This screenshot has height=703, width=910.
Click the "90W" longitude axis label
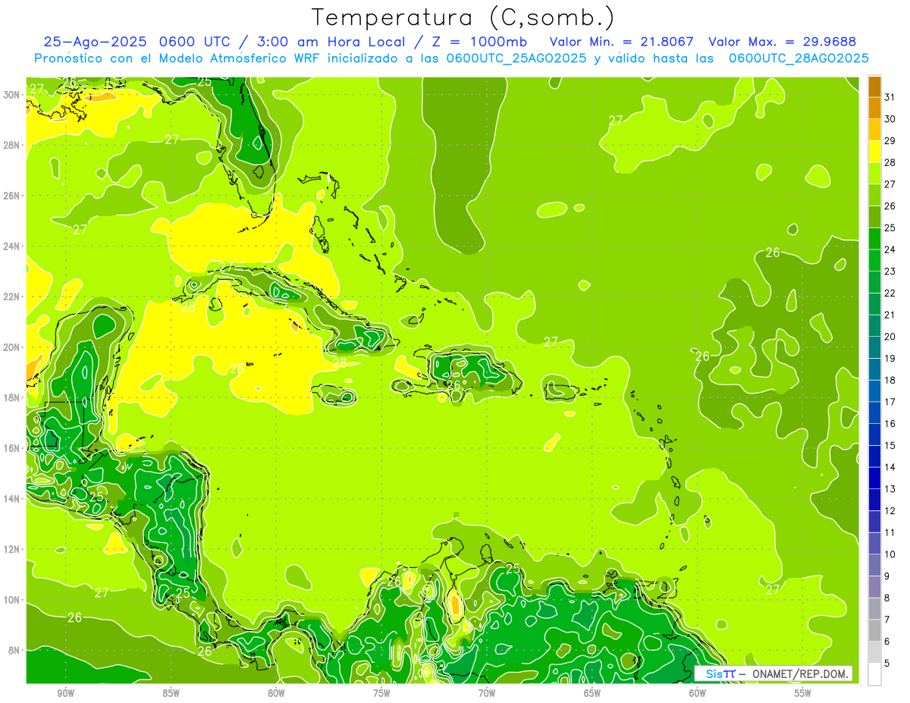coord(65,693)
